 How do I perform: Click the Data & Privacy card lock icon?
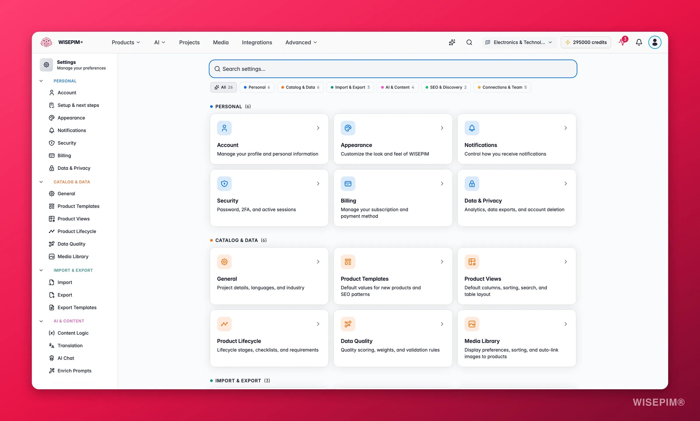pos(472,184)
